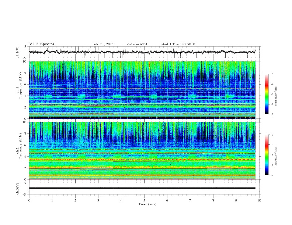292x225 pixels.
Task: Click the time axis tick label "6"
Action: click(x=167, y=200)
